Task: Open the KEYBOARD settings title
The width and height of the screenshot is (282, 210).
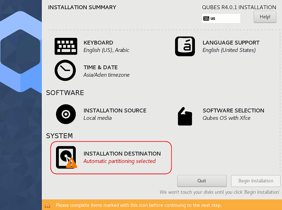Action: coord(98,43)
